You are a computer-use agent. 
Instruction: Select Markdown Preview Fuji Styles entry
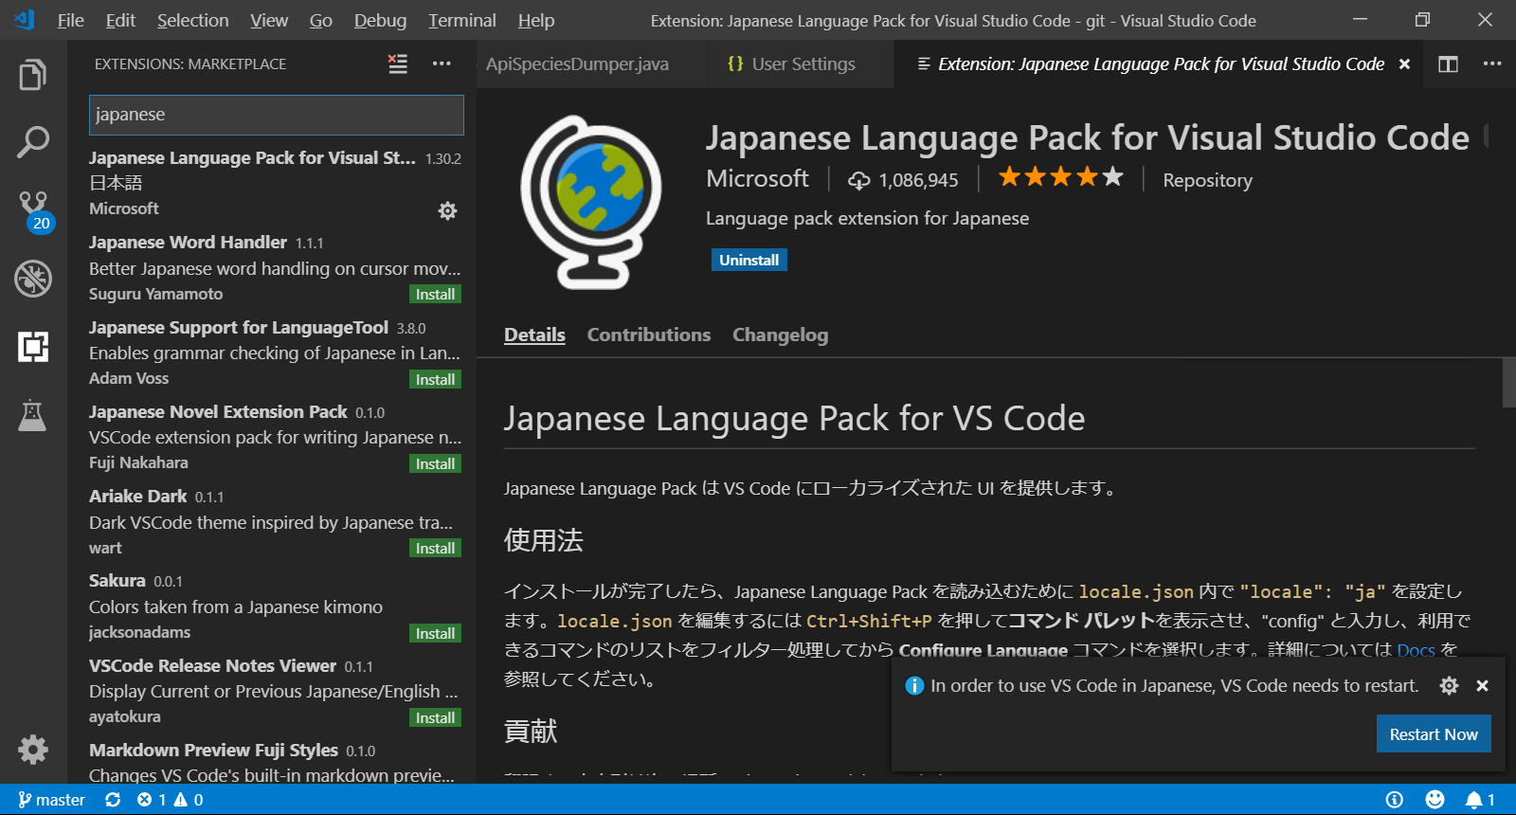pyautogui.click(x=271, y=763)
